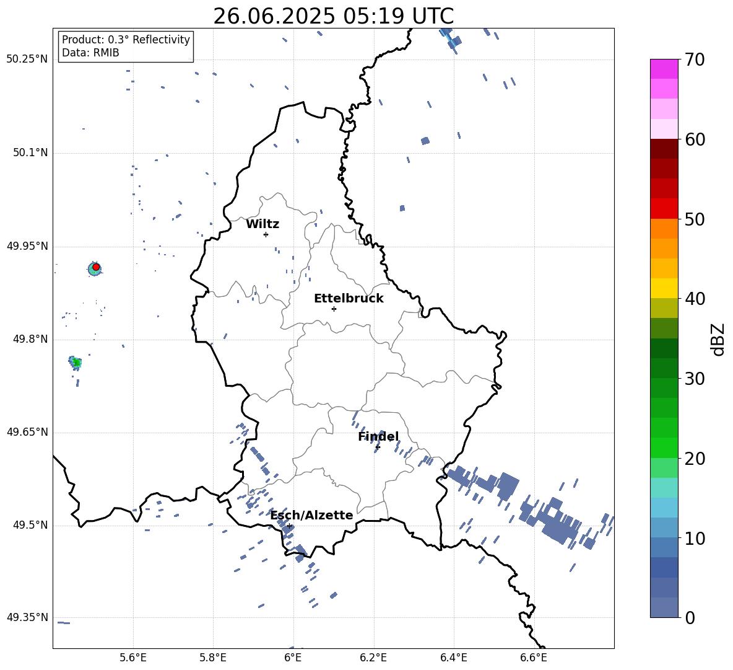Click the 6°E longitude label
Viewport: 733px width, 670px height.
293,658
